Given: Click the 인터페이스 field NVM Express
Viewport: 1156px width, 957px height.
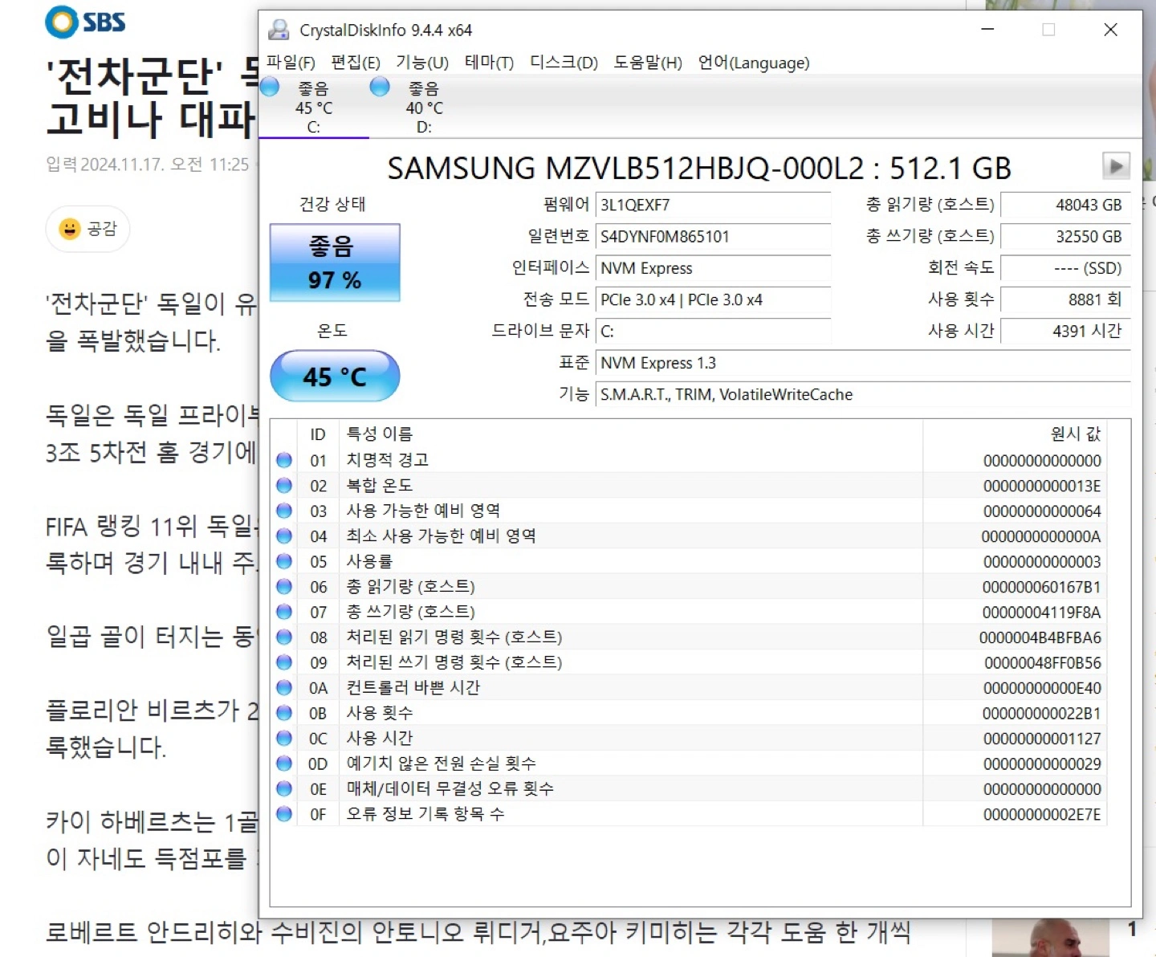Looking at the screenshot, I should [x=713, y=268].
